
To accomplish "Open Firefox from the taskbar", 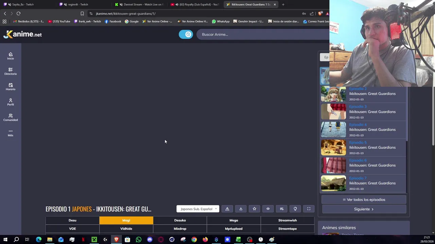I will (x=205, y=240).
